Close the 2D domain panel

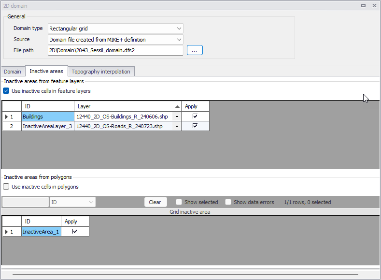tap(374, 6)
